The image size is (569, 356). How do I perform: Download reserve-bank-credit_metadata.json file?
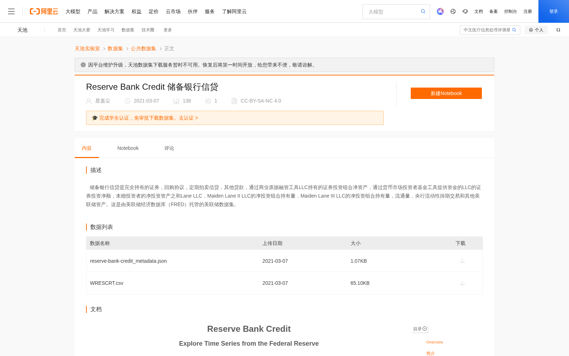[x=462, y=261]
